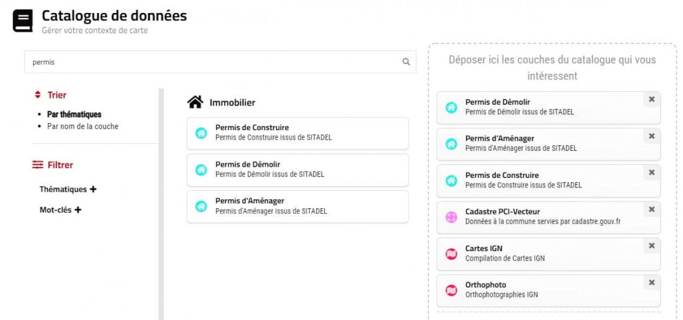Screen dimensions: 683x320
Task: Click the red map icon beside Cartes IGN
Action: click(451, 254)
